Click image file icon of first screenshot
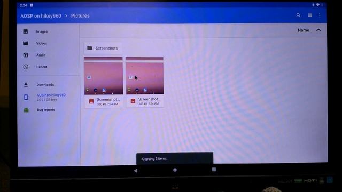Image resolution: width=342 pixels, height=192 pixels. tap(91, 101)
